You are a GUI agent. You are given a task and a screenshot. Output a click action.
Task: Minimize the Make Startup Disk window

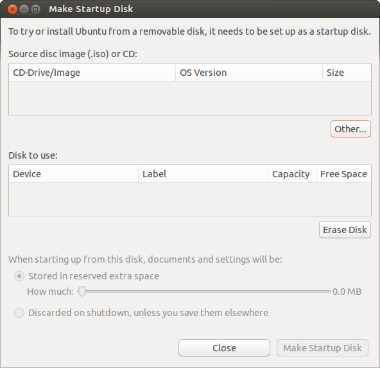pos(24,9)
